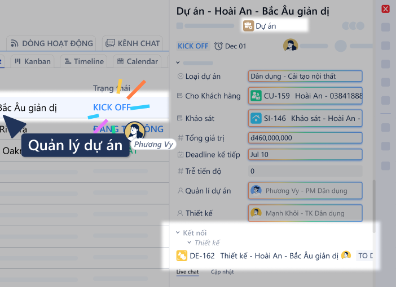Click Mạnh Khôi avatar in Thiết kế field
The width and height of the screenshot is (396, 287).
[256, 213]
